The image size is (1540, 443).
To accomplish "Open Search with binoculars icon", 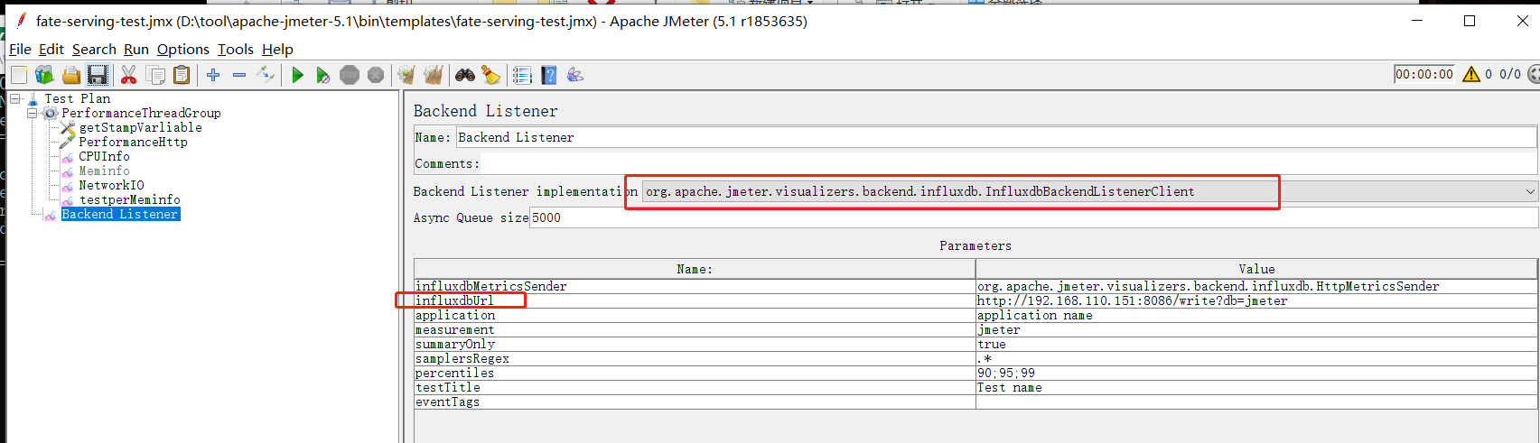I will (x=465, y=75).
